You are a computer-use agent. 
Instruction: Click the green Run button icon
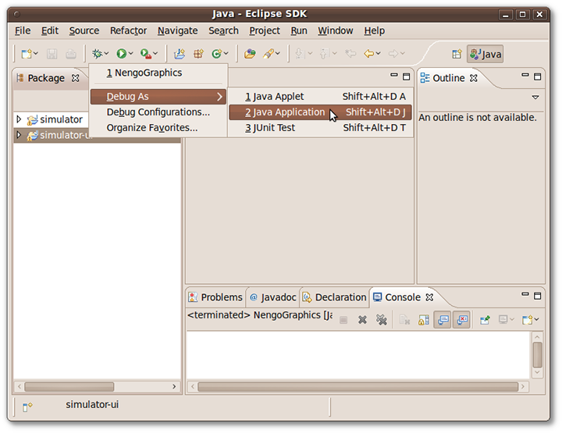[x=122, y=54]
